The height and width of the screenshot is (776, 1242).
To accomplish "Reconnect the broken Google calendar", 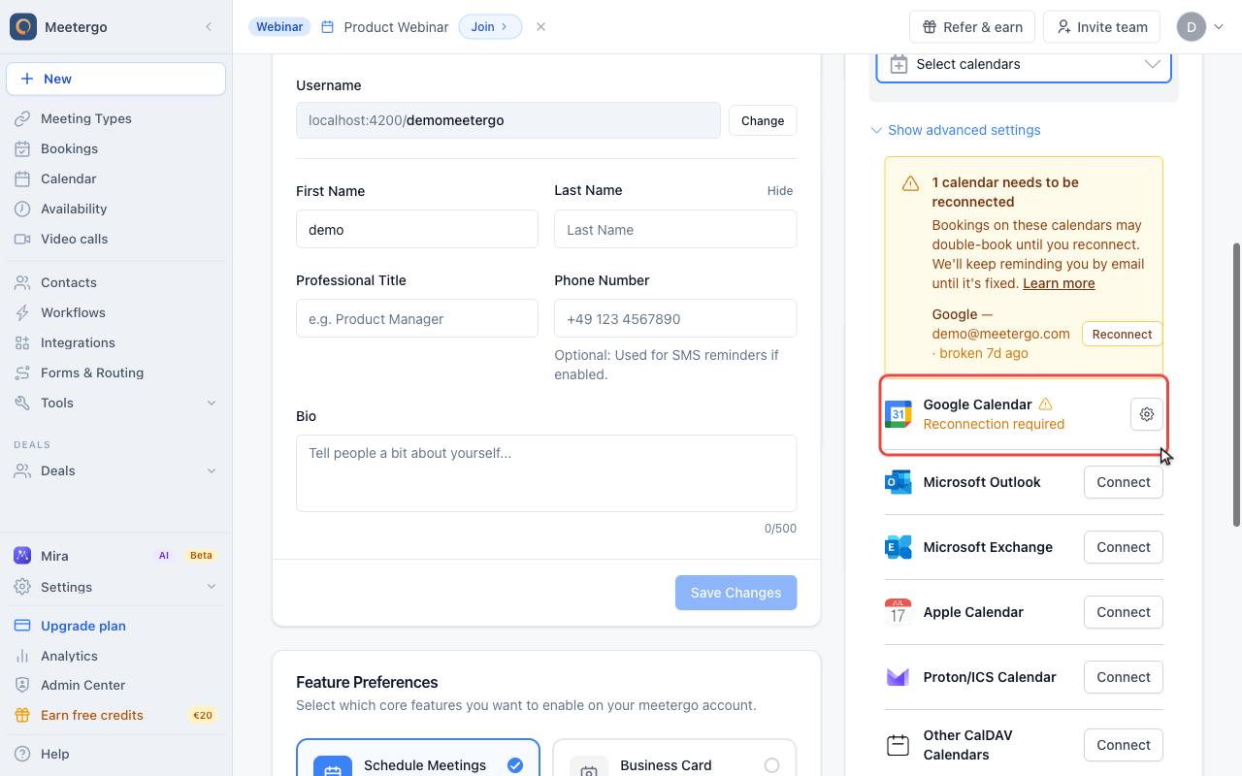I will coord(1122,334).
